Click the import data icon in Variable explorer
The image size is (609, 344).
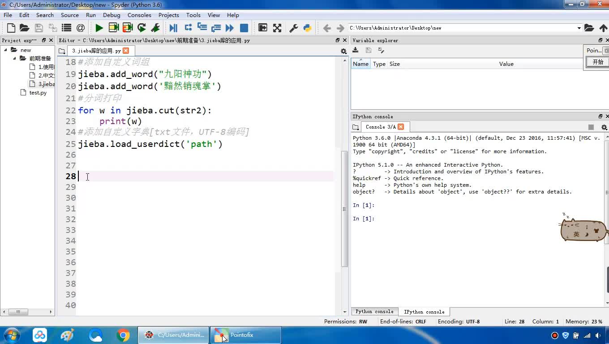tap(356, 51)
